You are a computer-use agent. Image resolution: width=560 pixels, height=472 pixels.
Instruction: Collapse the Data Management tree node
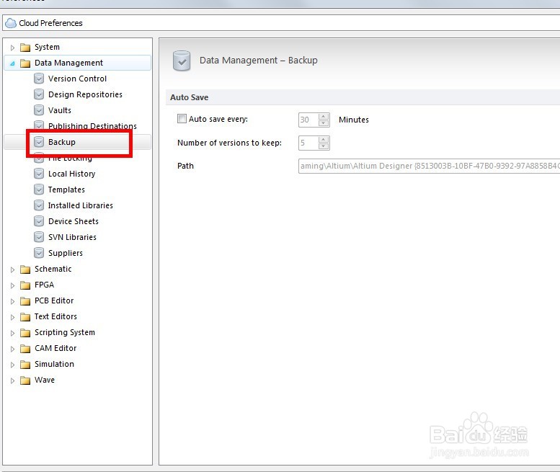point(12,63)
